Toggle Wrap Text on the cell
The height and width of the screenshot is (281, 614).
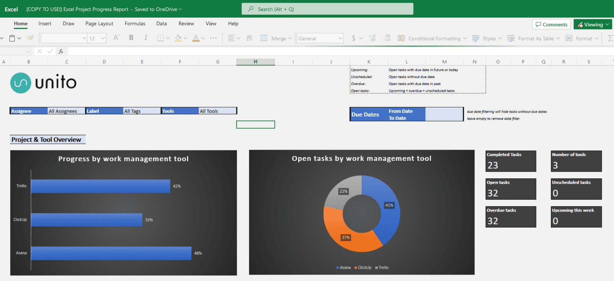point(250,38)
